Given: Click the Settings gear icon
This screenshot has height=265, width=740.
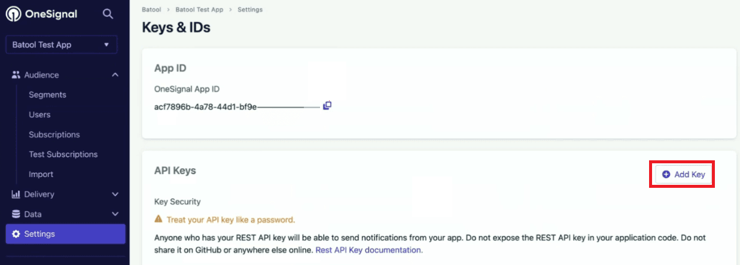Looking at the screenshot, I should click(x=16, y=234).
